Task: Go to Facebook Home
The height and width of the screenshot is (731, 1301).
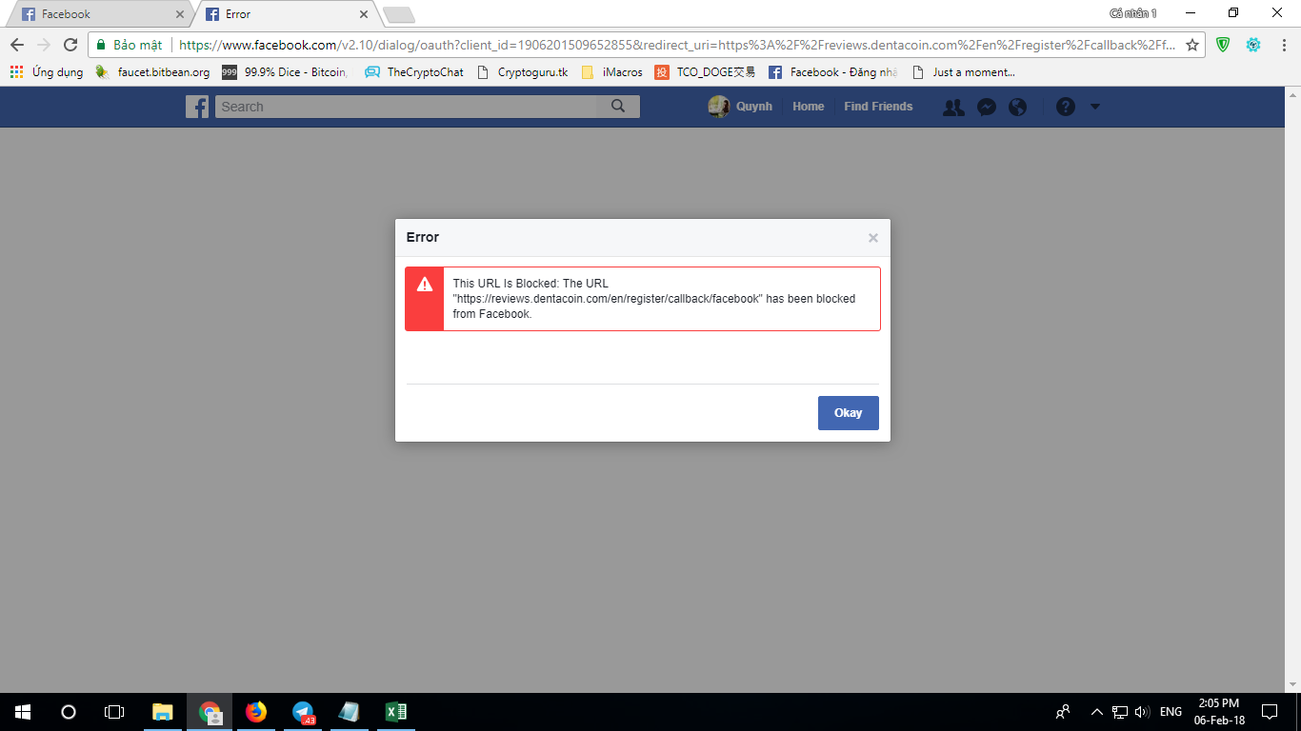Action: pyautogui.click(x=809, y=107)
